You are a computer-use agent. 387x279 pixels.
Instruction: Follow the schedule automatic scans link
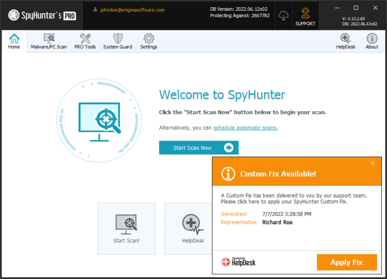click(x=245, y=128)
